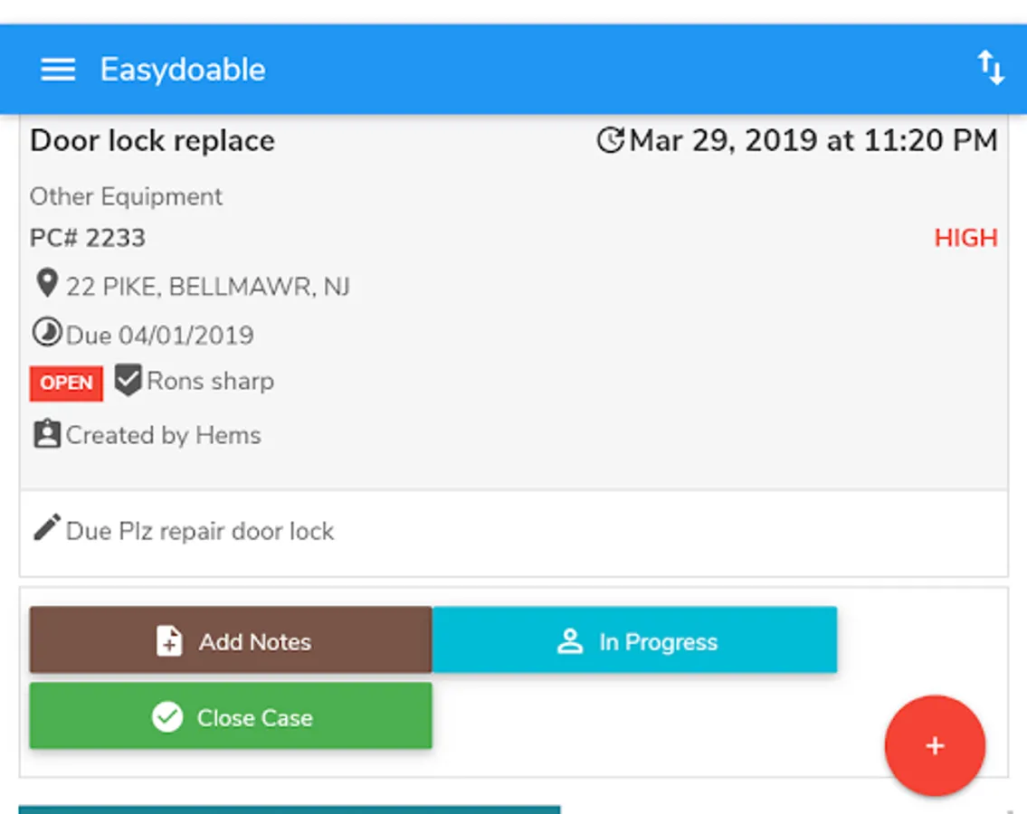Click the location pin icon
This screenshot has width=1027, height=814.
[45, 285]
